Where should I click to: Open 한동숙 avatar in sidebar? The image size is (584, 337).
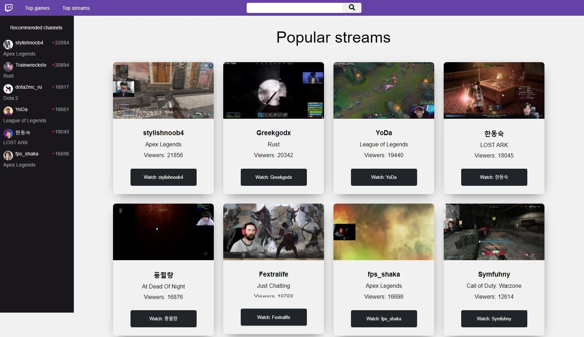tap(8, 133)
